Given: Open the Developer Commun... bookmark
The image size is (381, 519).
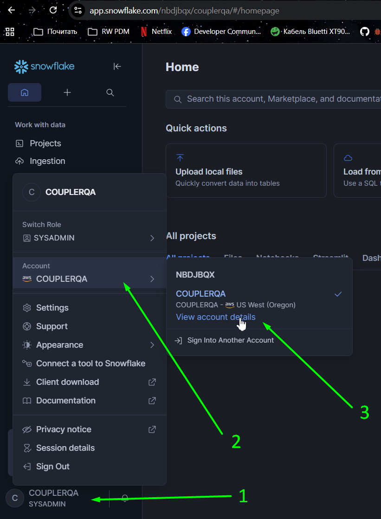Looking at the screenshot, I should point(221,32).
